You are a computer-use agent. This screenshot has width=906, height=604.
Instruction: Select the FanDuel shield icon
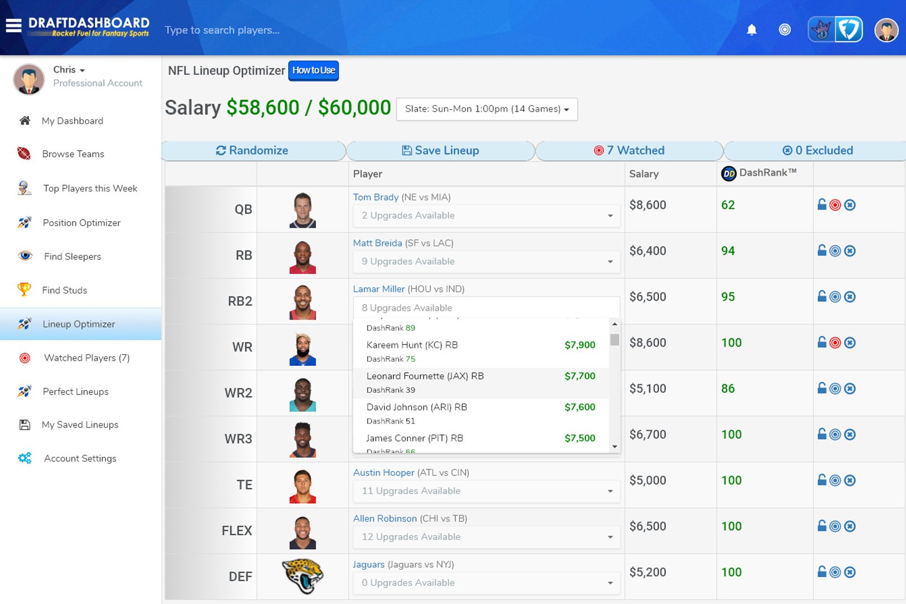click(x=848, y=29)
